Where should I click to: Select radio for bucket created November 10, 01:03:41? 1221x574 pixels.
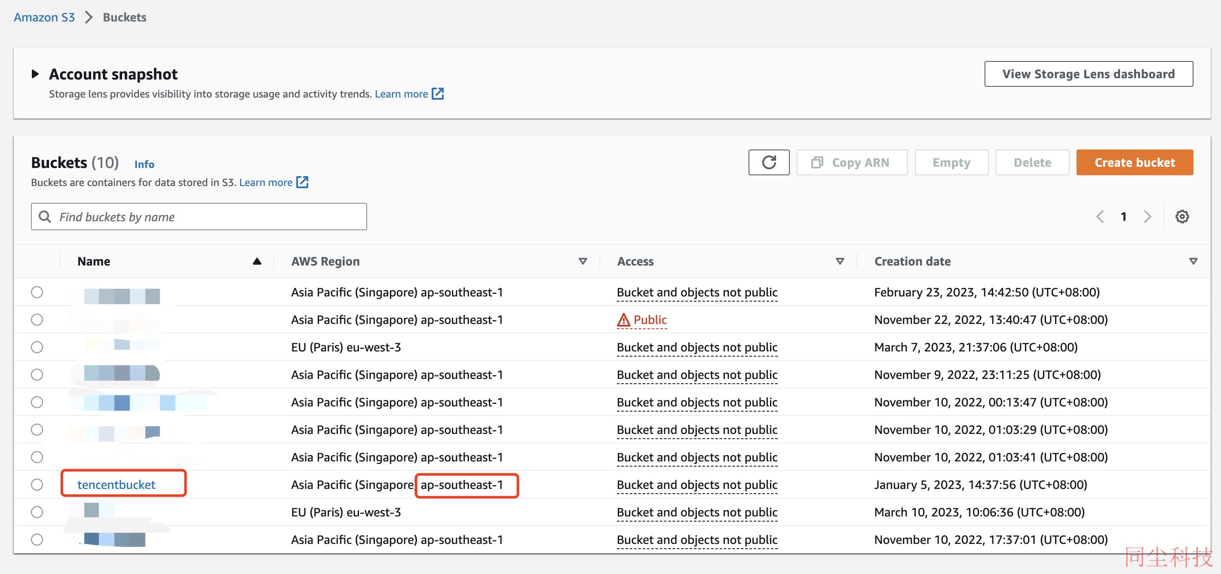[x=37, y=457]
